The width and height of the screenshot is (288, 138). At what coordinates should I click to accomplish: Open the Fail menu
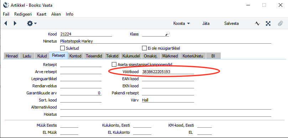pos(6,14)
